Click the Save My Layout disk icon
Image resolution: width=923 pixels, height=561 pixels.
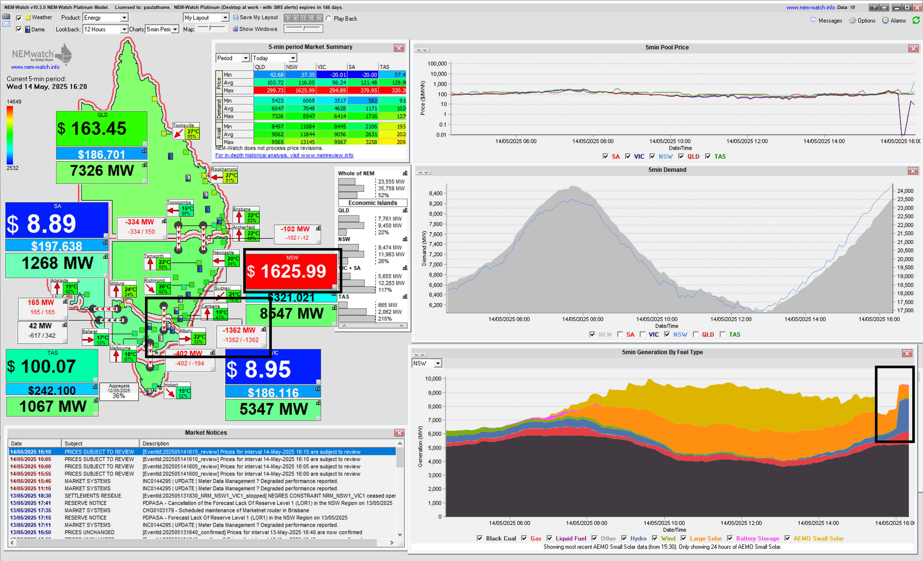tap(236, 17)
